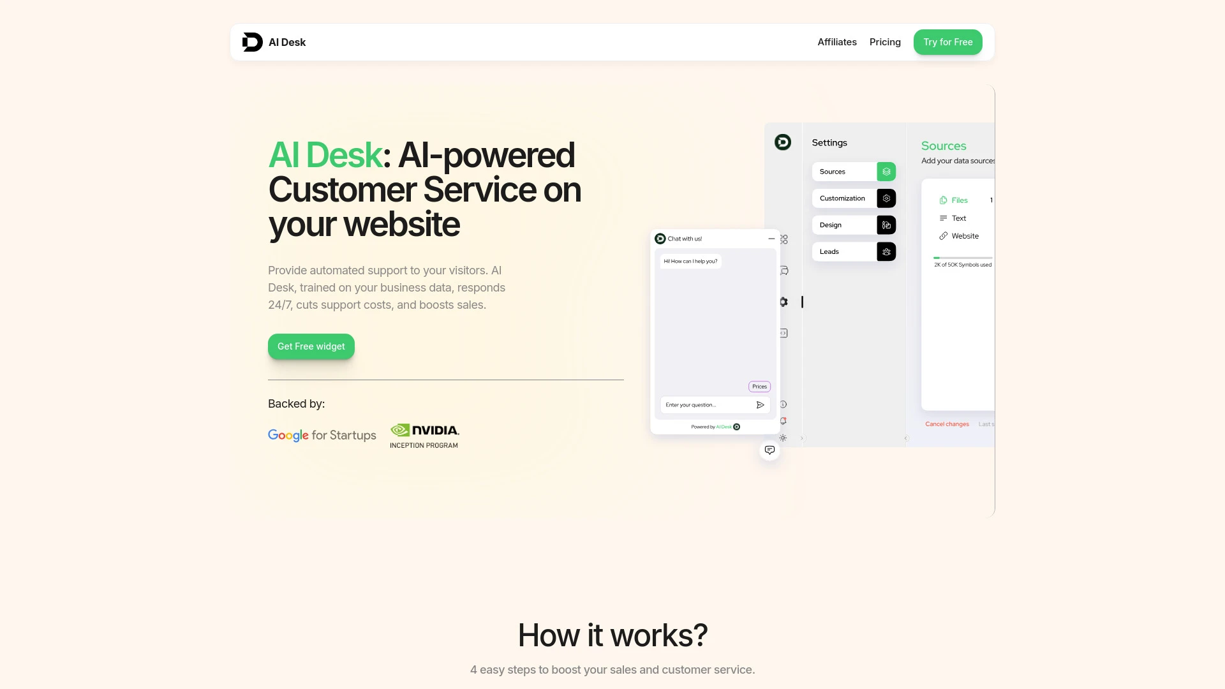Click the chat widget gear icon
1225x689 pixels.
pos(782,301)
